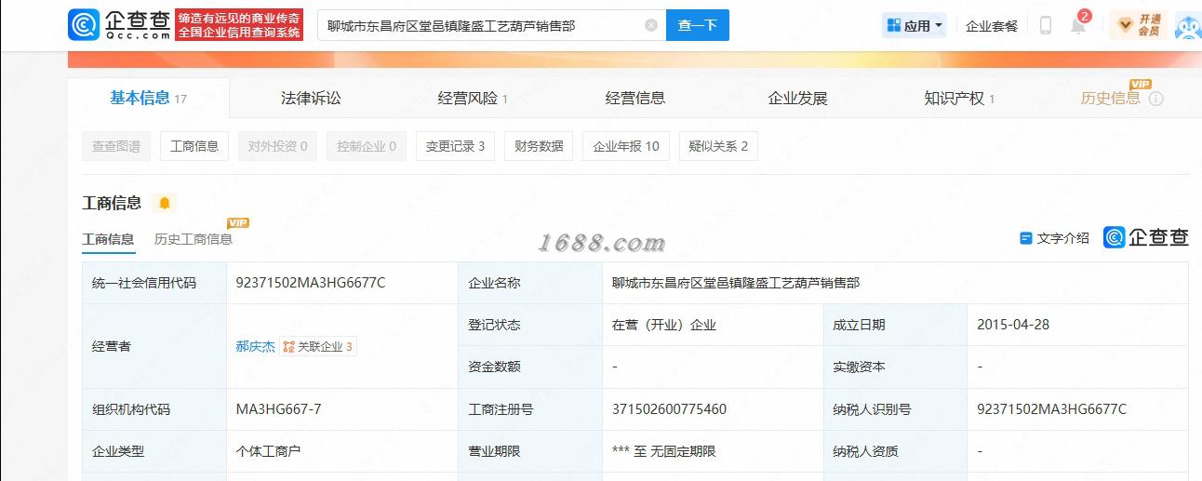1202x481 pixels.
Task: Open the 知识产权 tab
Action: [959, 98]
